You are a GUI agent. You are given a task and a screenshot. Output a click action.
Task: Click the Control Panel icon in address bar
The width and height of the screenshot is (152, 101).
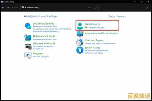[23, 7]
